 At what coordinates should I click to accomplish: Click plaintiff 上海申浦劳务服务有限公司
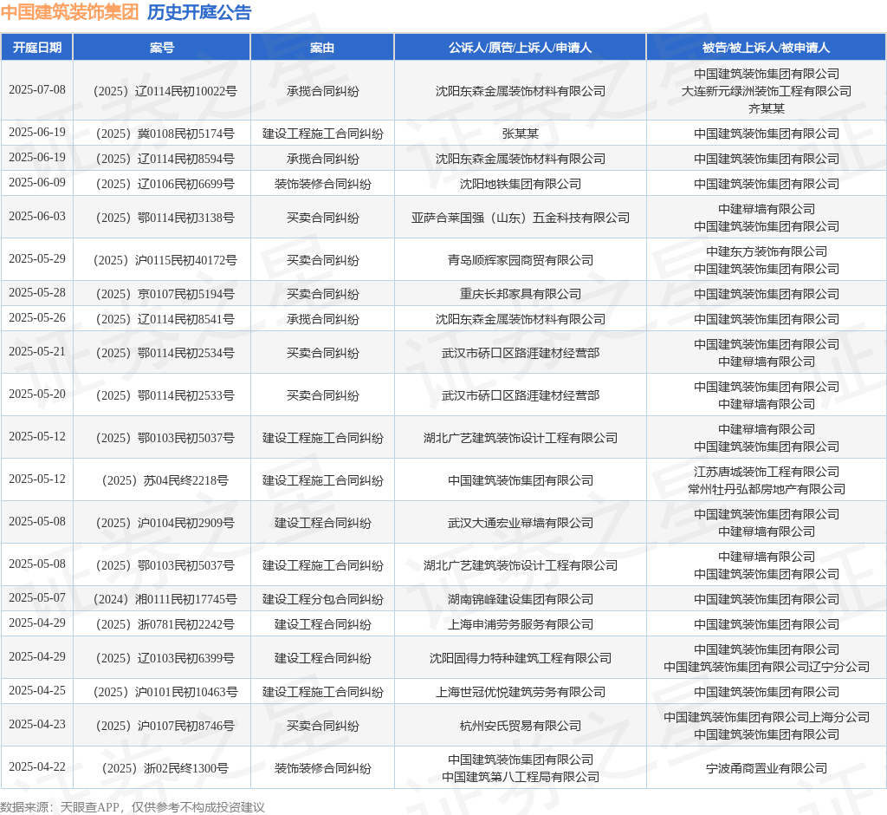point(521,625)
